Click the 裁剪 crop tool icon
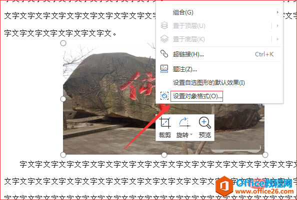This screenshot has height=200, width=297. pos(165,123)
